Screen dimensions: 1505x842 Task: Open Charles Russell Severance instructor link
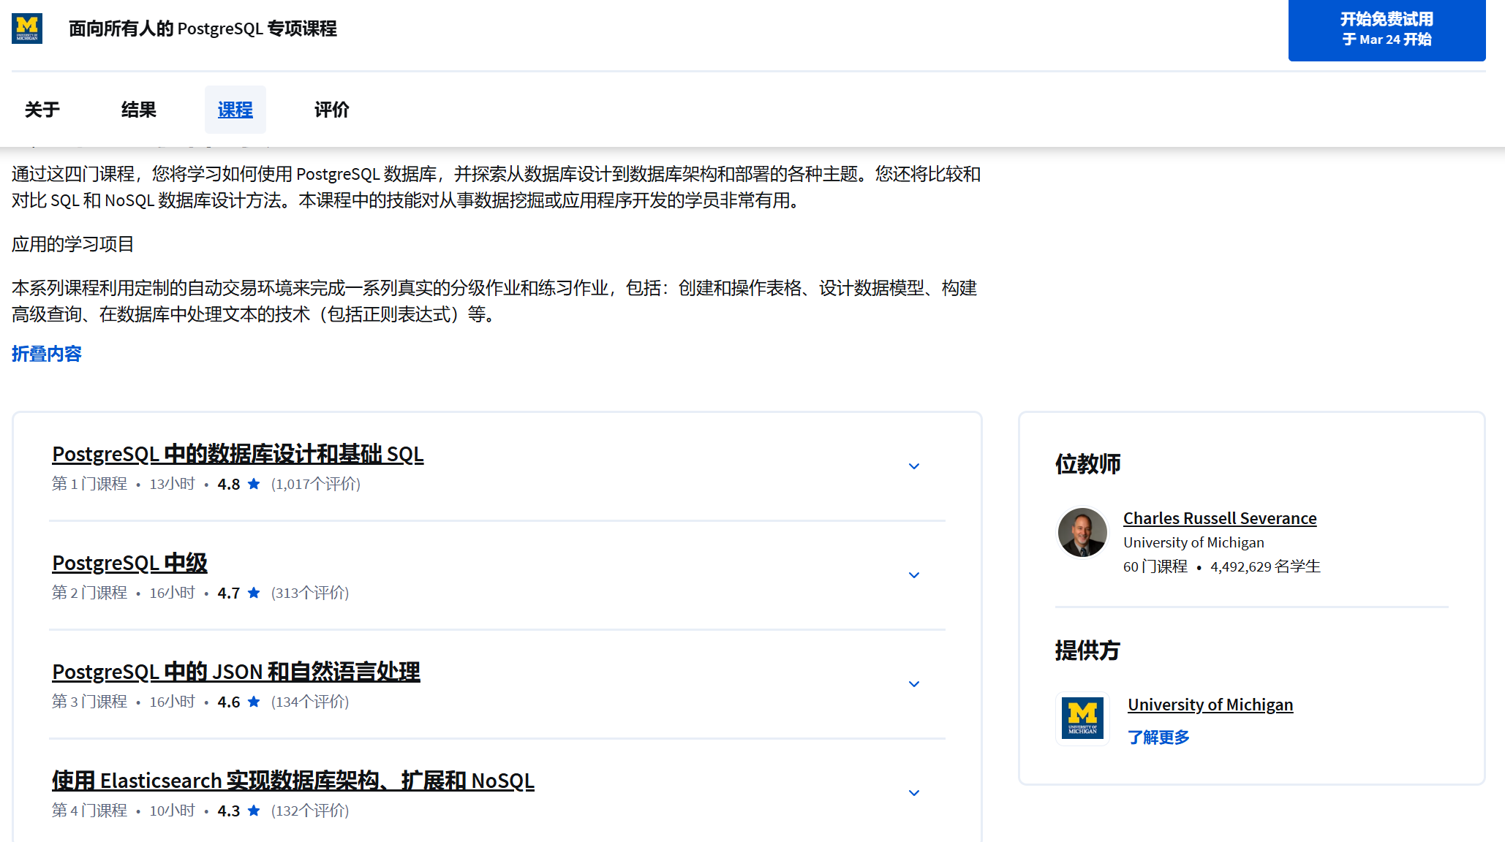pyautogui.click(x=1220, y=518)
